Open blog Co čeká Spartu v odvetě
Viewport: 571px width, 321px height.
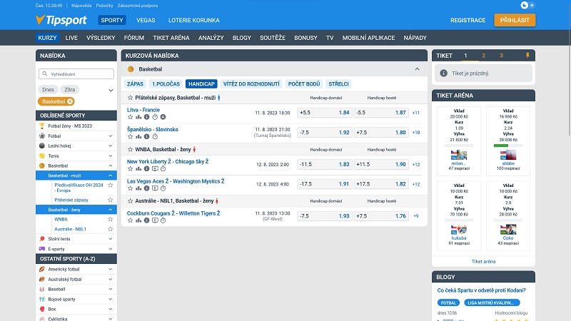pos(481,290)
